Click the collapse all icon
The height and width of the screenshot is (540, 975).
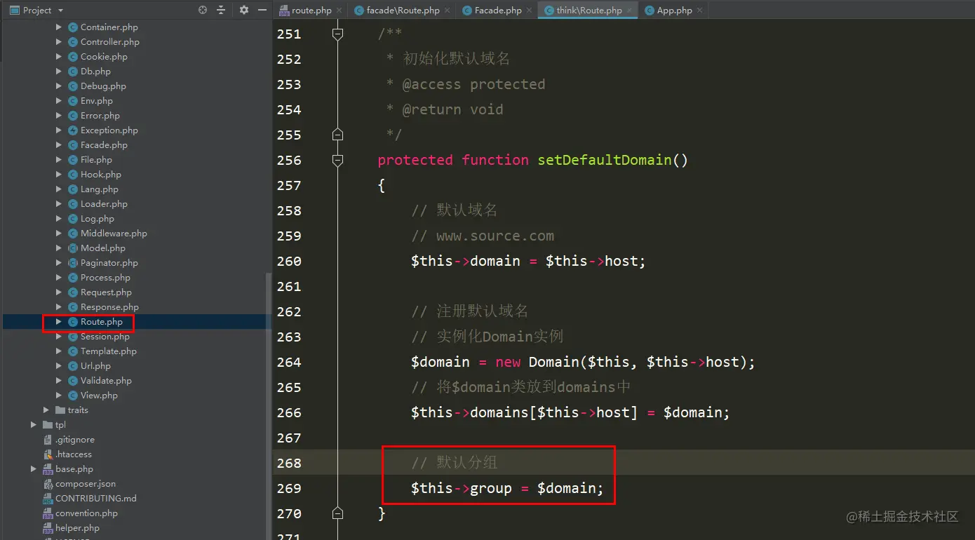click(x=221, y=10)
